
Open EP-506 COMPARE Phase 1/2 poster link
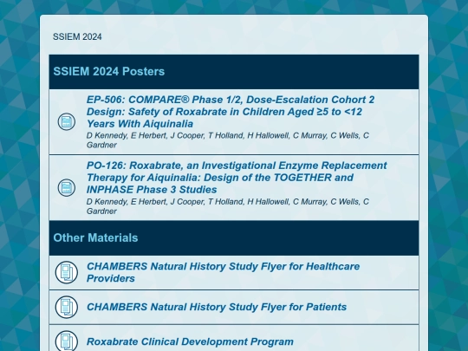point(231,112)
